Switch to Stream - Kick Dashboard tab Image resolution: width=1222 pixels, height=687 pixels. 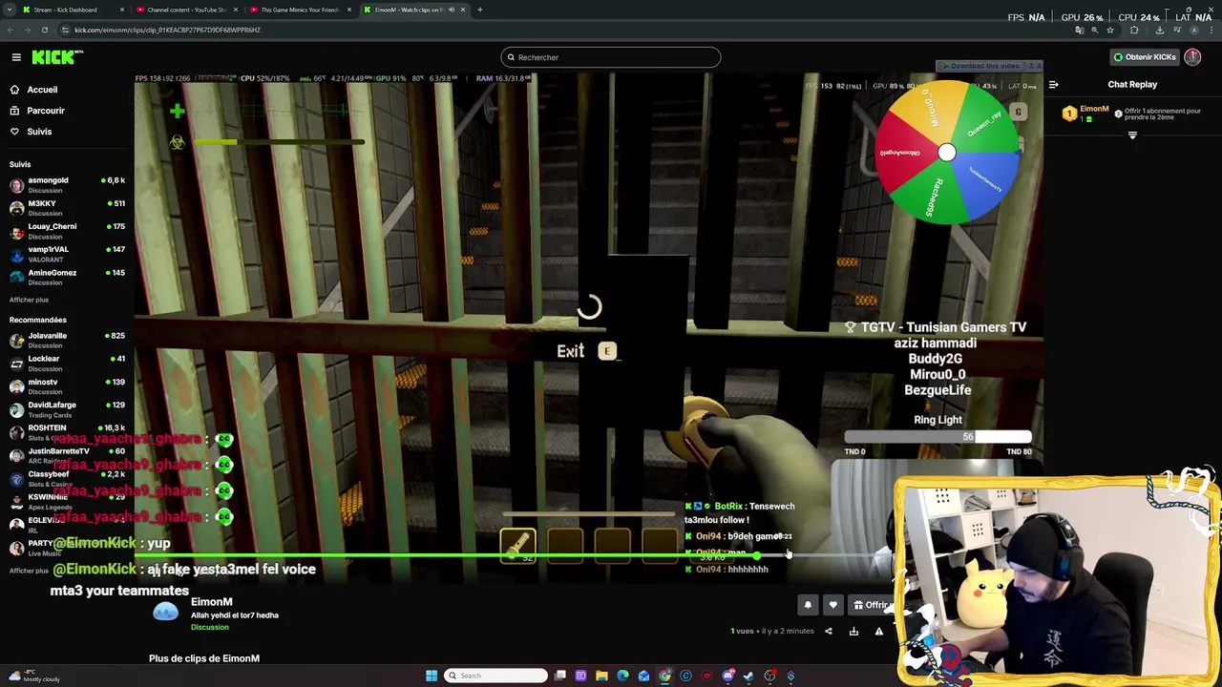coord(71,10)
